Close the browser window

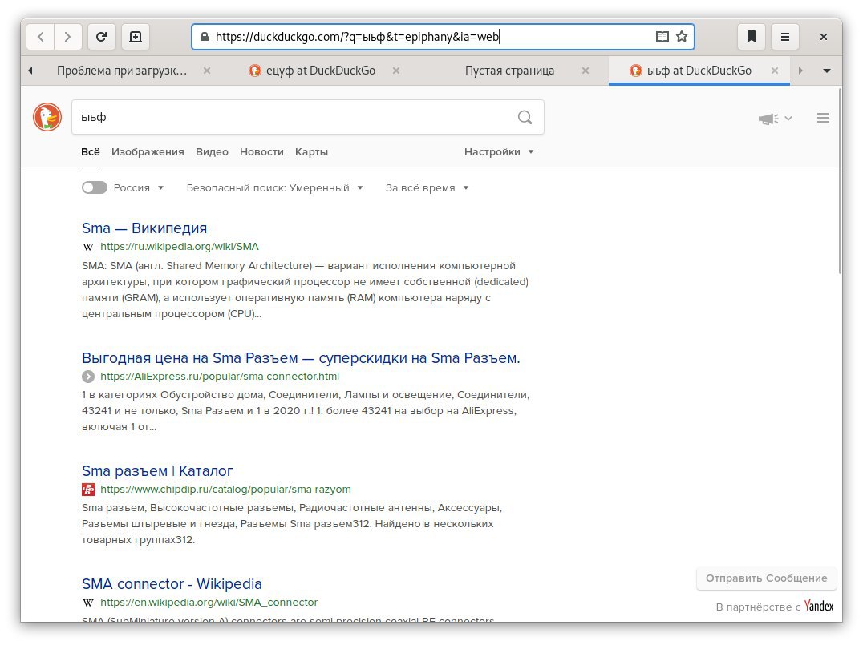pos(824,37)
